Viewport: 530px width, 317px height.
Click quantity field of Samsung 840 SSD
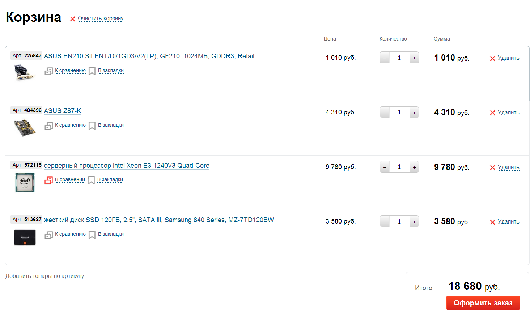[x=399, y=222]
